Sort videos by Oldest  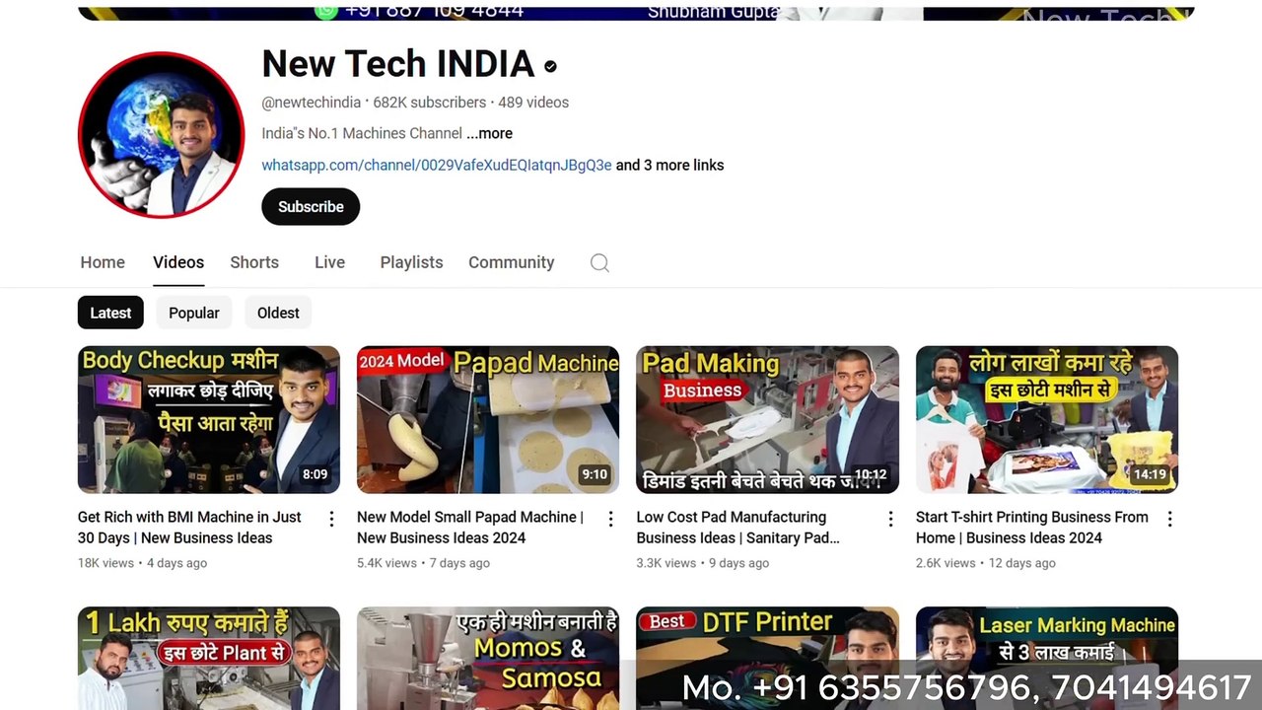point(278,313)
